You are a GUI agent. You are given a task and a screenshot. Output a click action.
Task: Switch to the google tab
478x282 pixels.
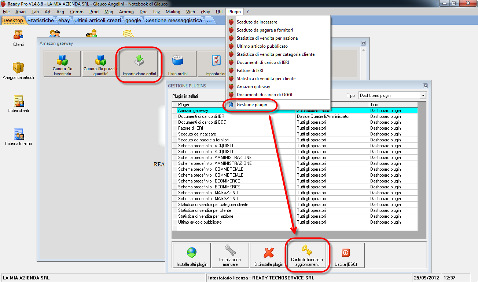(133, 20)
